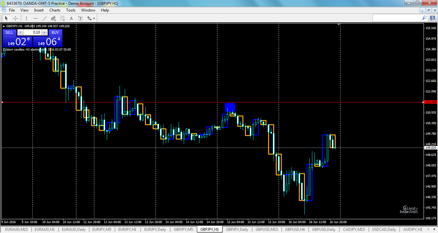Select the vertical line drawing tool

pos(26,18)
